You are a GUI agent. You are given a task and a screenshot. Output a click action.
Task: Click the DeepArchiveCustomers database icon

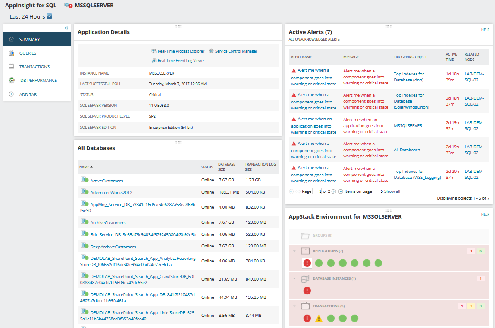(84, 246)
